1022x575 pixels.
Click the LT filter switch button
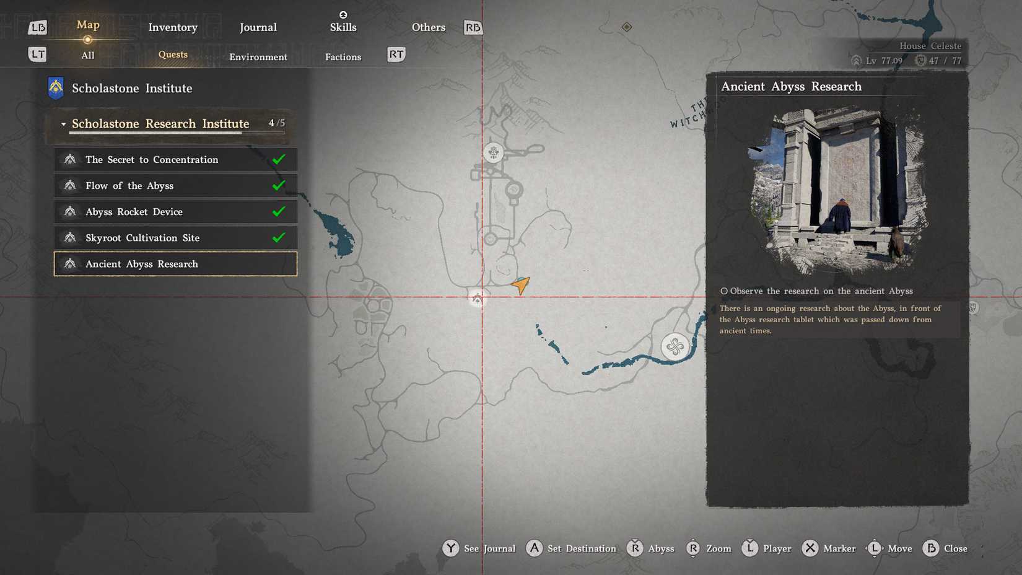click(38, 55)
